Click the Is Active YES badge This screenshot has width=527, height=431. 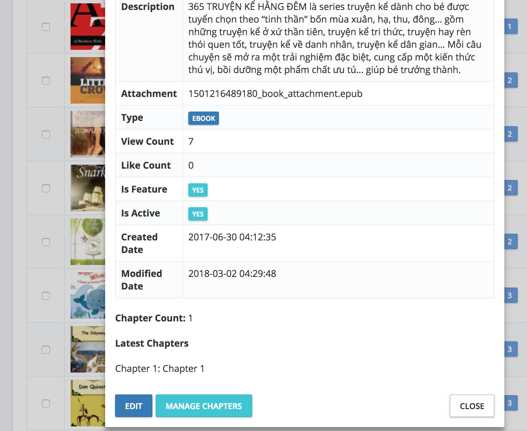pos(198,214)
